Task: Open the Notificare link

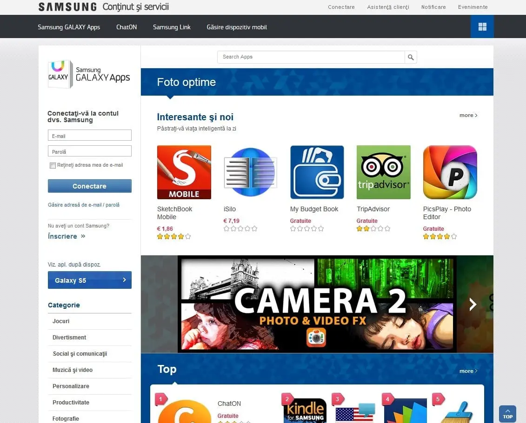Action: (433, 7)
